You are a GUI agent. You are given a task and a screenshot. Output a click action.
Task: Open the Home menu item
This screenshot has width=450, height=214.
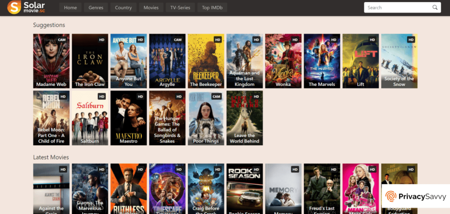[70, 8]
